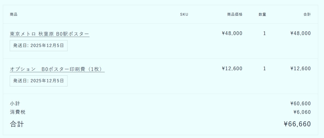The width and height of the screenshot is (324, 138).
Task: Click the quantity value for the 秋葉原 poster
Action: 265,33
